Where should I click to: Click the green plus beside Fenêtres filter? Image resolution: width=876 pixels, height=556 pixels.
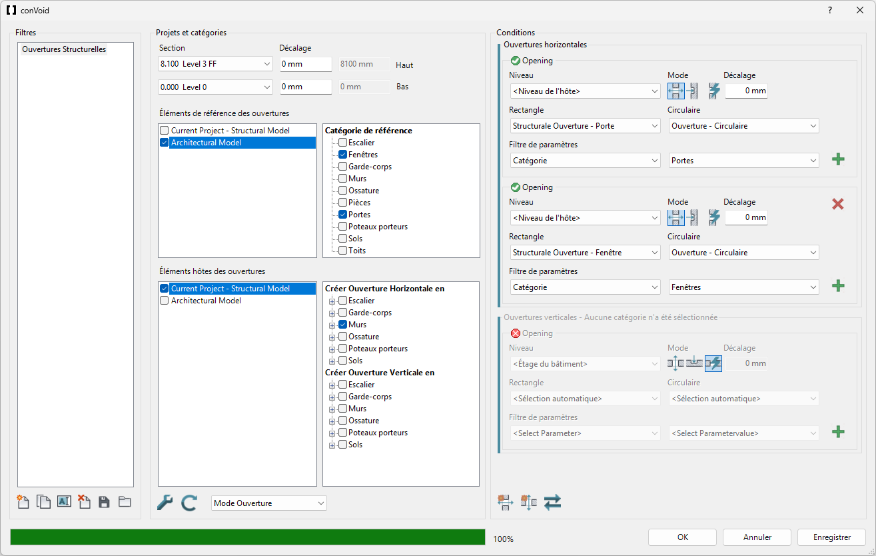(x=839, y=286)
